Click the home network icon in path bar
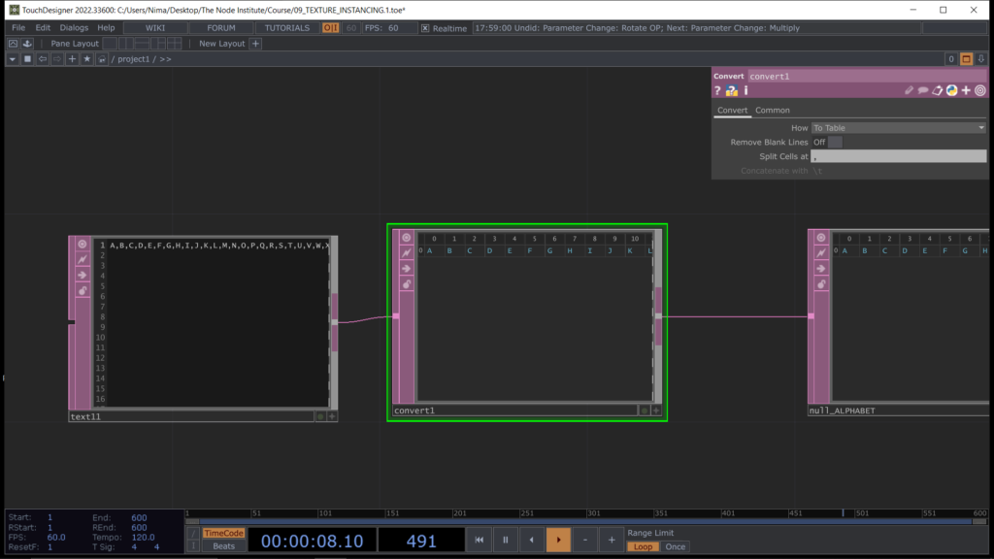 coord(101,59)
